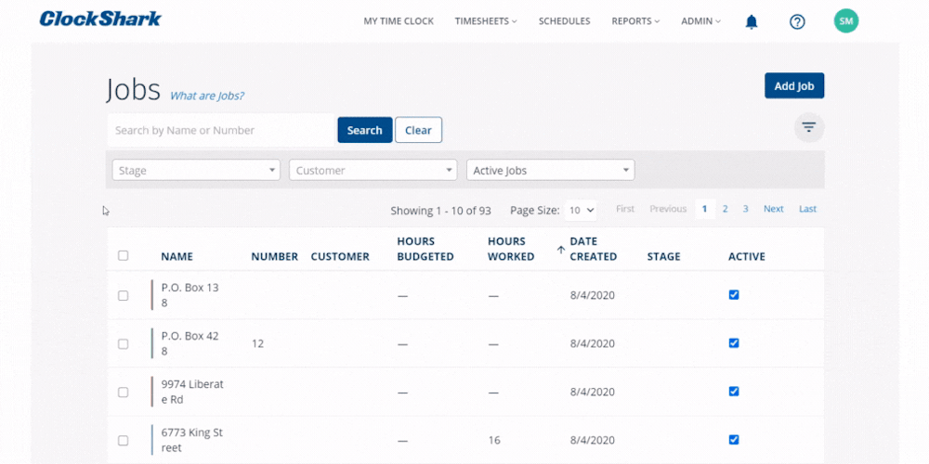Select the 6773 King Street row checkbox
This screenshot has height=464, width=929.
click(123, 440)
